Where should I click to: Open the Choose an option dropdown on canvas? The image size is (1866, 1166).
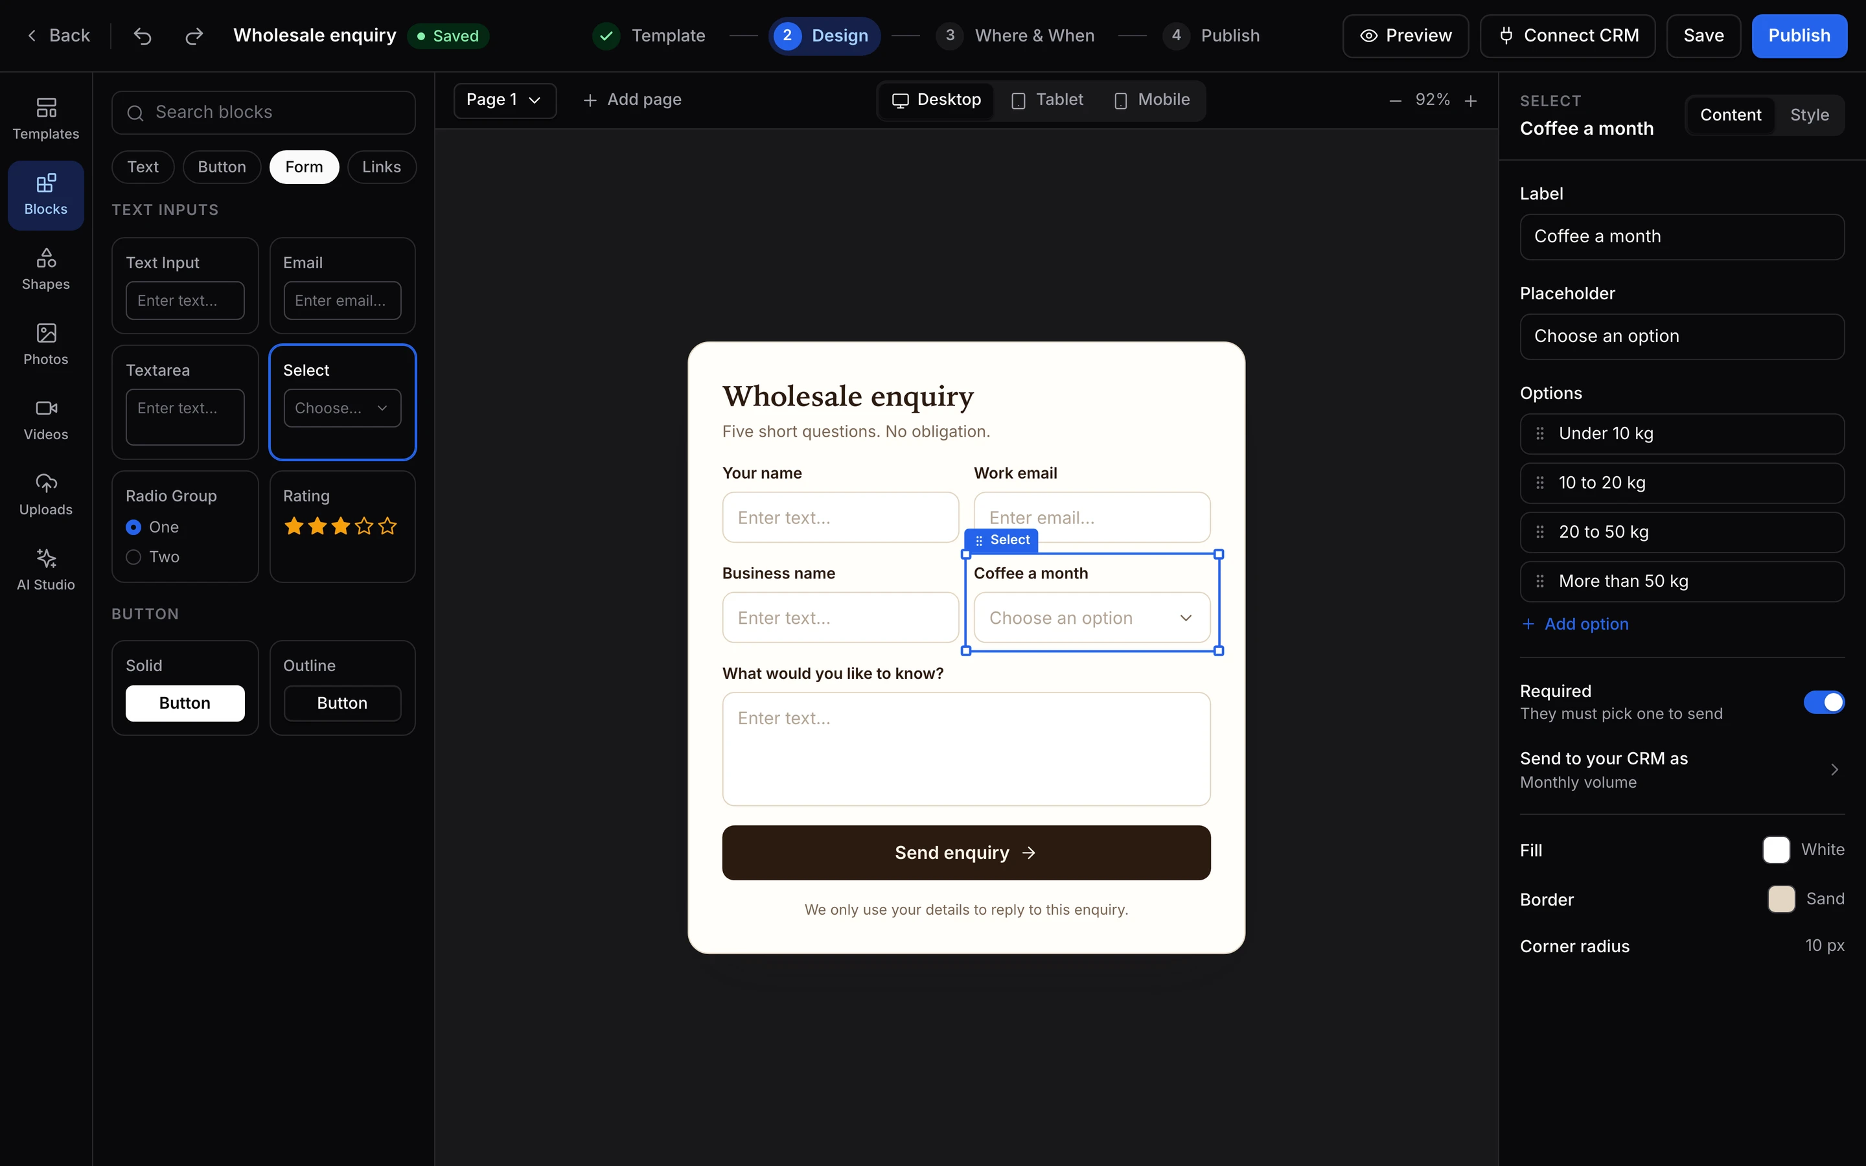[x=1092, y=618]
